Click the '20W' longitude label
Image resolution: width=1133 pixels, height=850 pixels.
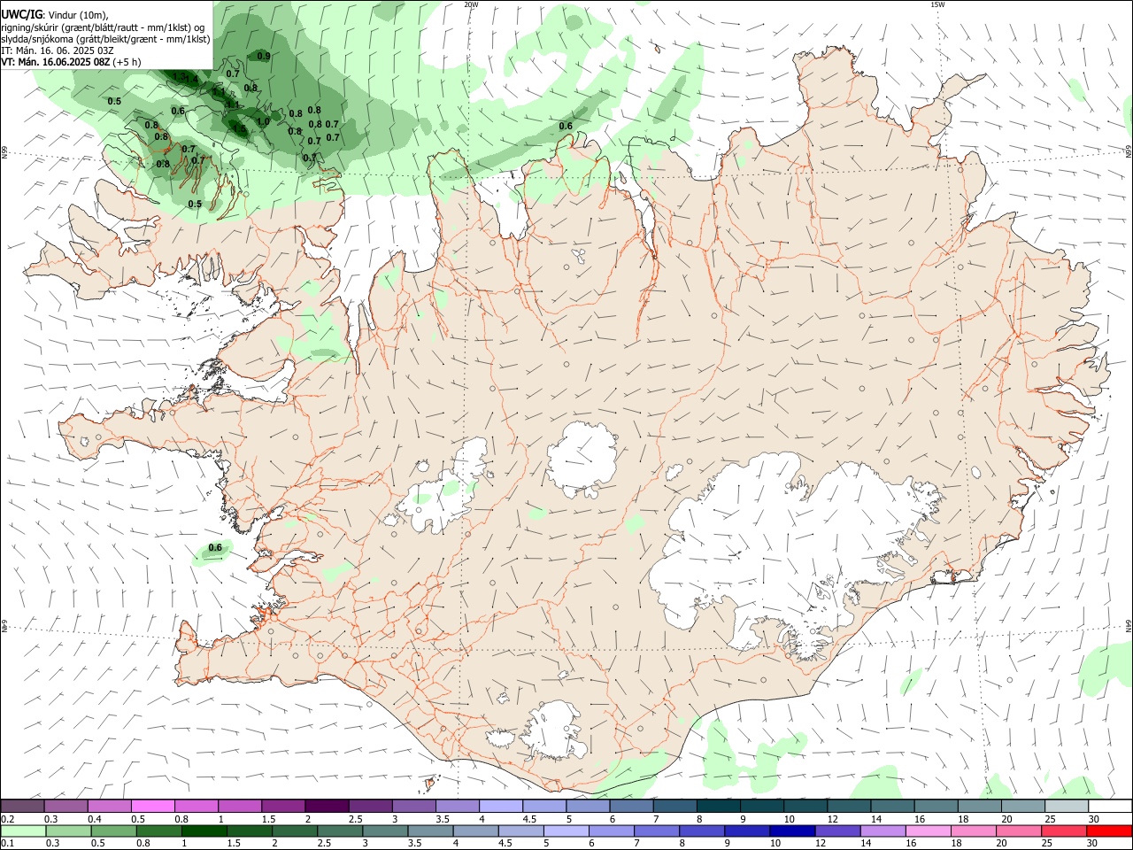click(471, 4)
